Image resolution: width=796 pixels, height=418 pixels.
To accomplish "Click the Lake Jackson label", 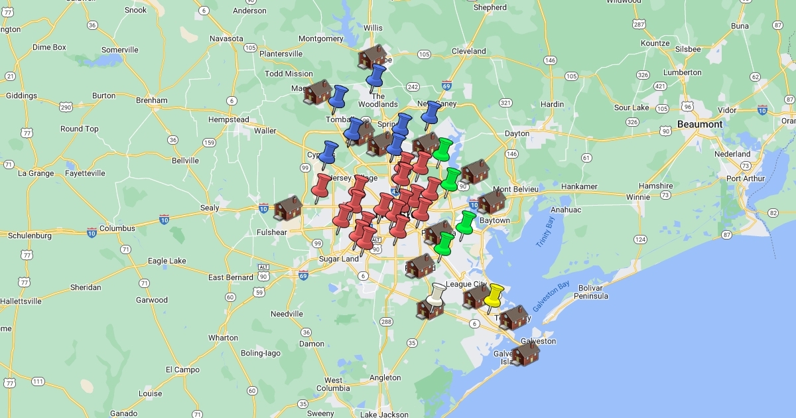I will click(385, 414).
